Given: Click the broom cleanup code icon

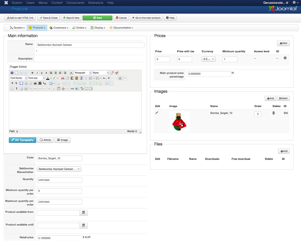Looking at the screenshot, I should (116, 73).
